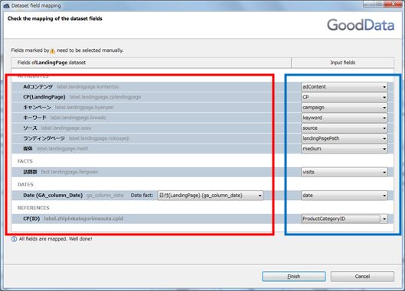Click the REFERENCES section heading
Viewport: 405px width, 291px height.
click(x=34, y=208)
